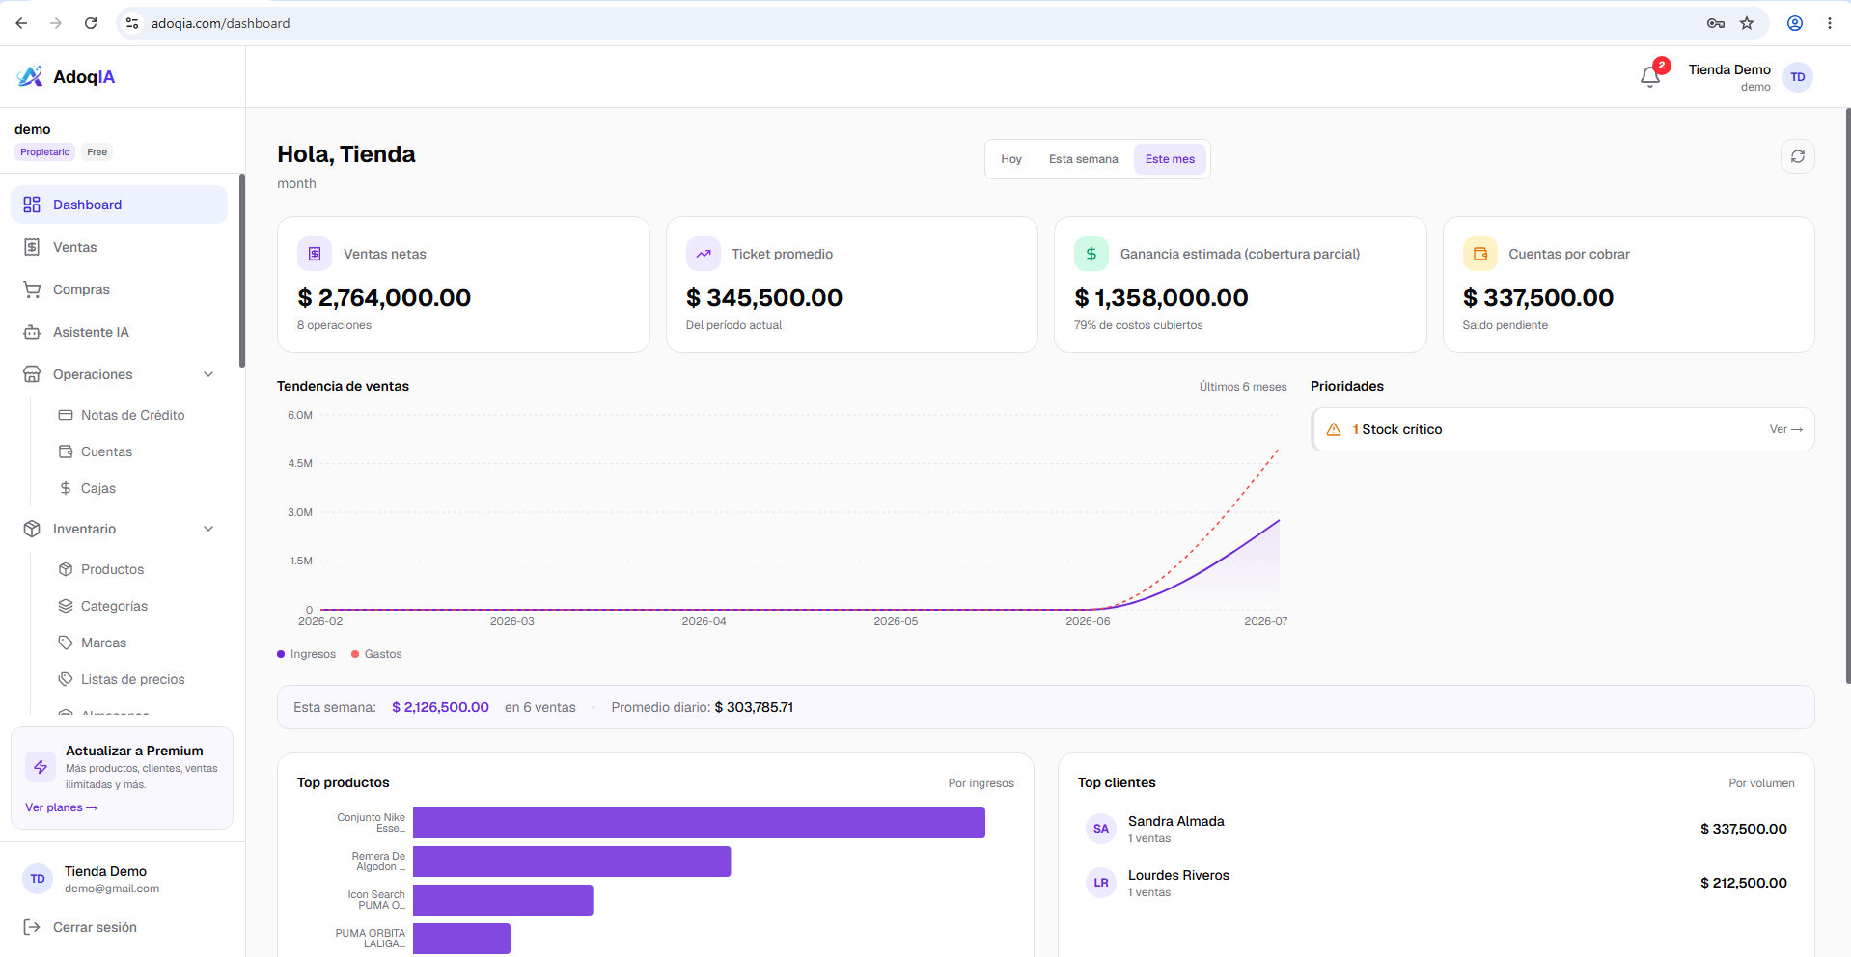Click the Categorías layers icon
The width and height of the screenshot is (1851, 957).
pos(66,606)
